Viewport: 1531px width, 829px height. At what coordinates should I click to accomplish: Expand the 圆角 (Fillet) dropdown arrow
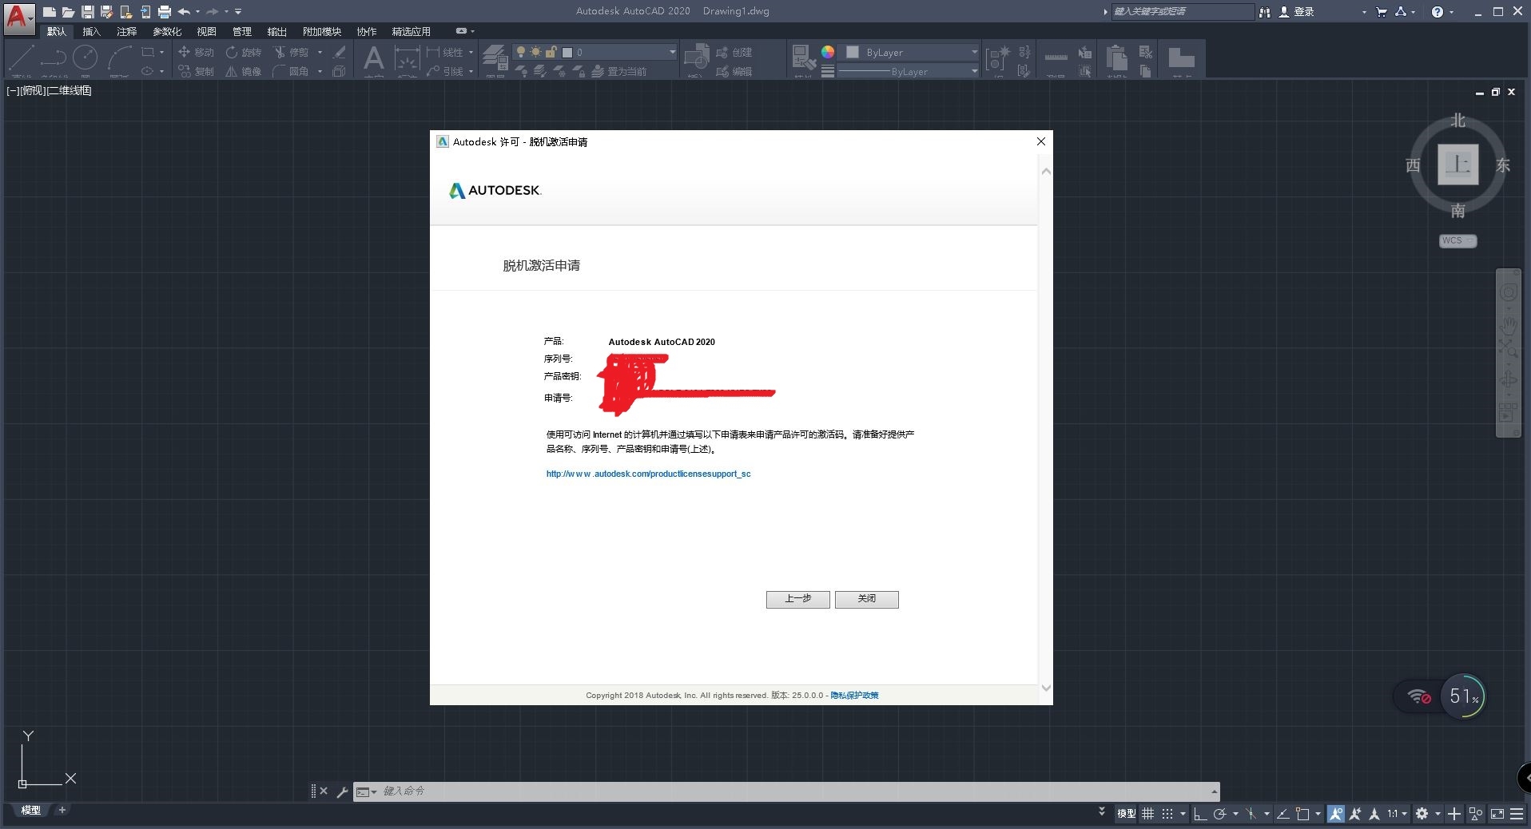pyautogui.click(x=320, y=71)
